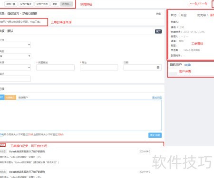This screenshot has width=214, height=178.
Task: Click the blue attachment link below the editor
Action: coord(1,134)
